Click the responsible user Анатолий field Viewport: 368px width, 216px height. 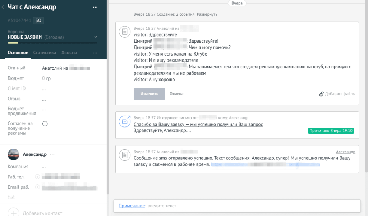coord(66,68)
